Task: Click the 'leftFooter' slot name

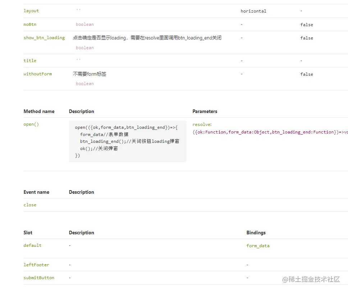Action: click(x=36, y=265)
